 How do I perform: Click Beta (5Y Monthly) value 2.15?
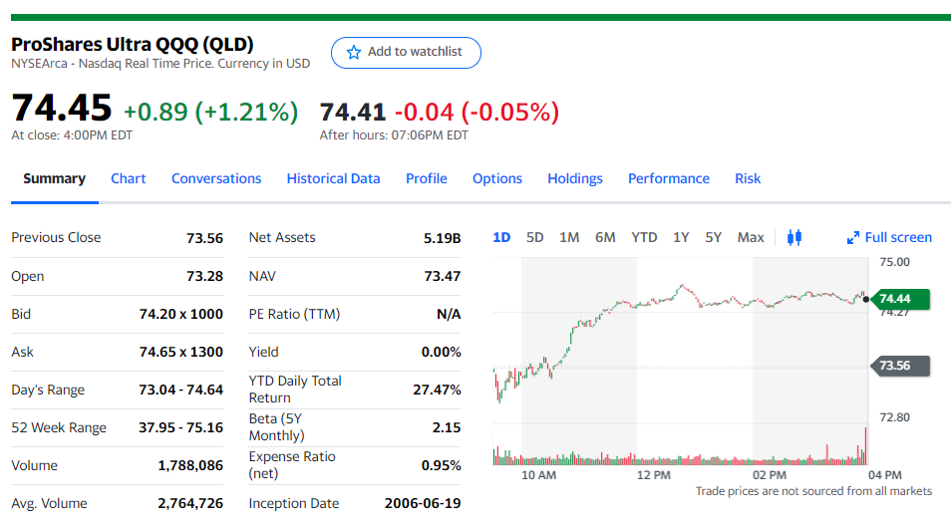[x=447, y=427]
